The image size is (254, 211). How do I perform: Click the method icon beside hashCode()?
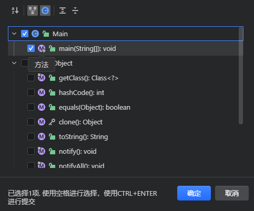(x=42, y=92)
